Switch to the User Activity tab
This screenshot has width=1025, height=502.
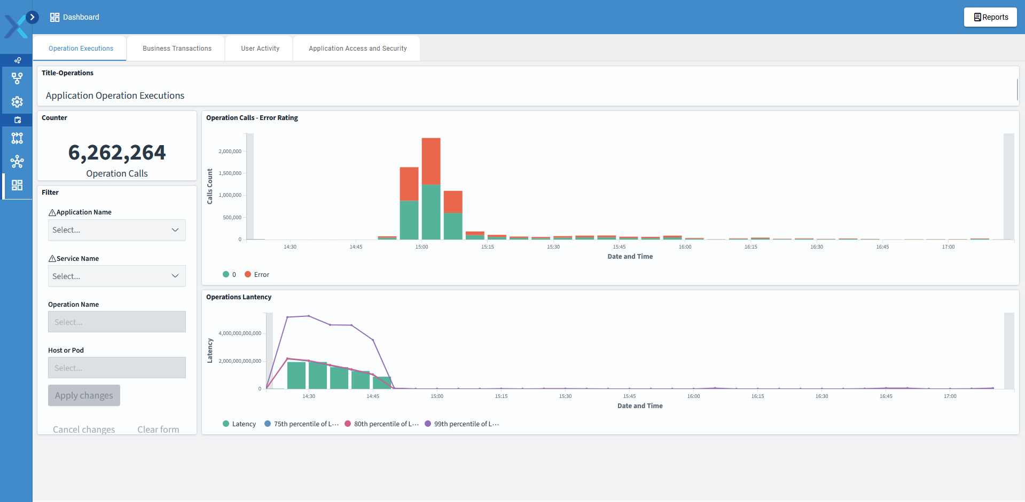(260, 49)
